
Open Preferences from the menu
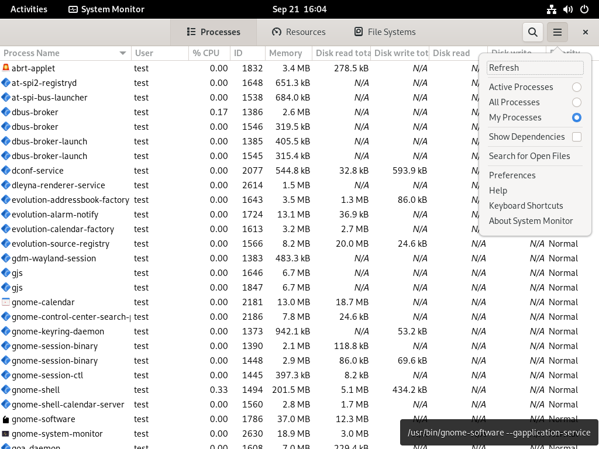coord(535,175)
